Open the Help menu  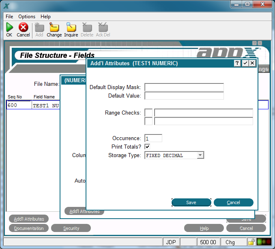(x=45, y=17)
